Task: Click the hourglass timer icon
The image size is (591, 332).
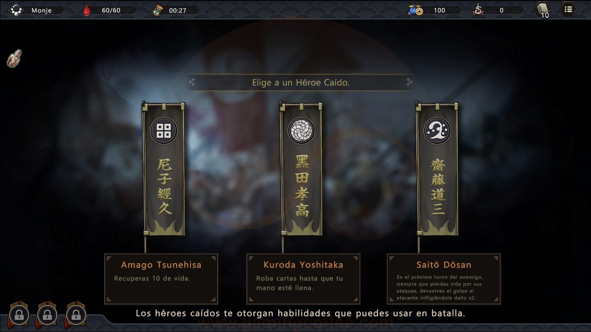Action: tap(157, 10)
